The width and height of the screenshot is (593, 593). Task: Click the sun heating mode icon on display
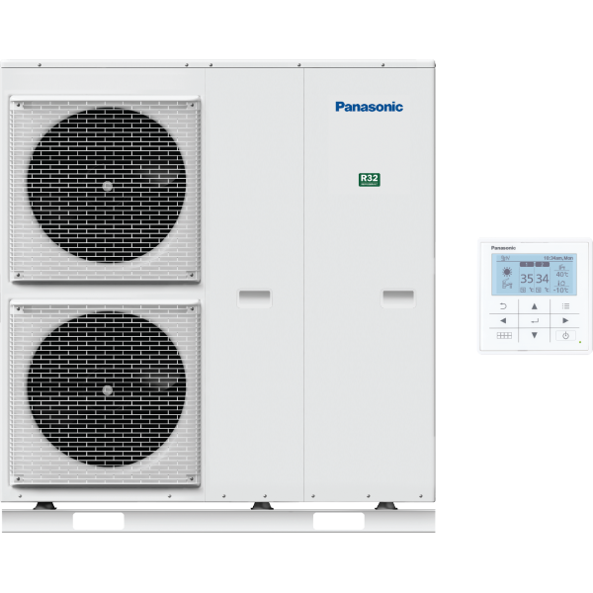(x=507, y=272)
